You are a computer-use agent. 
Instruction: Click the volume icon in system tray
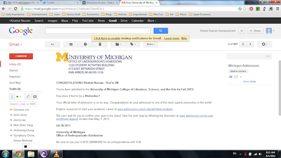[x=260, y=154]
